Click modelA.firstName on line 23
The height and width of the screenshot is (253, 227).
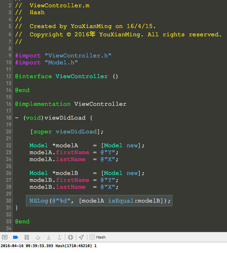click(59, 152)
